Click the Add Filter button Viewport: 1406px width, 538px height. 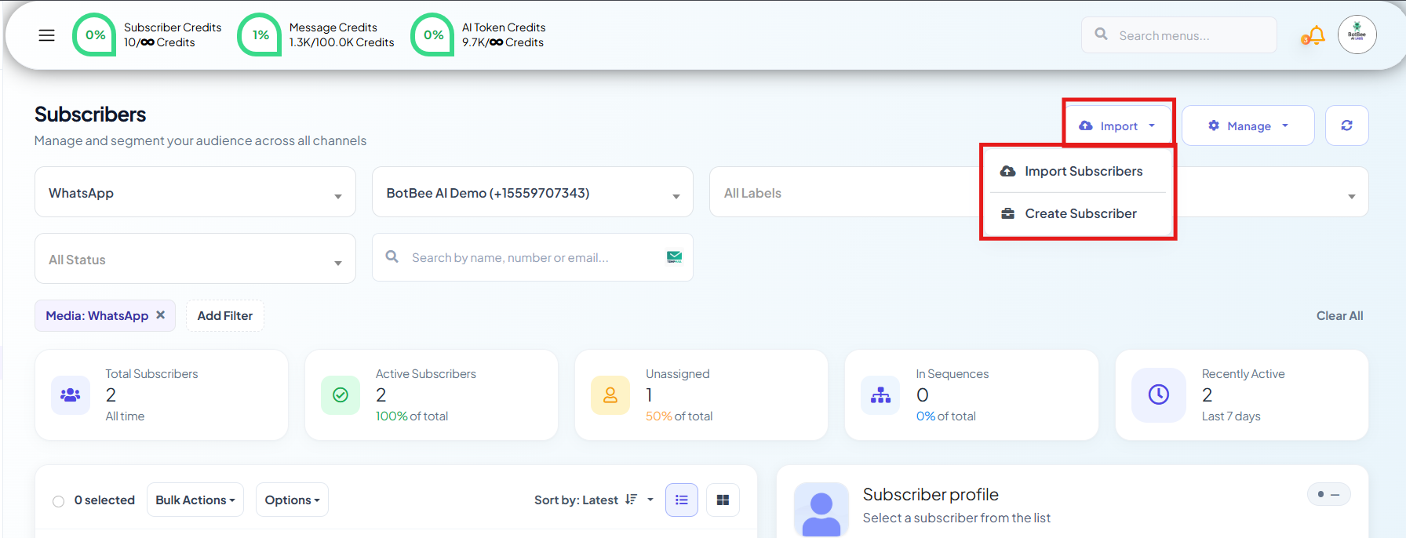pos(225,315)
